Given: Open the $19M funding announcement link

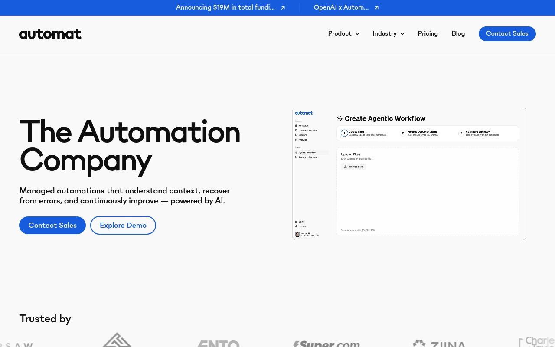Looking at the screenshot, I should [x=225, y=7].
